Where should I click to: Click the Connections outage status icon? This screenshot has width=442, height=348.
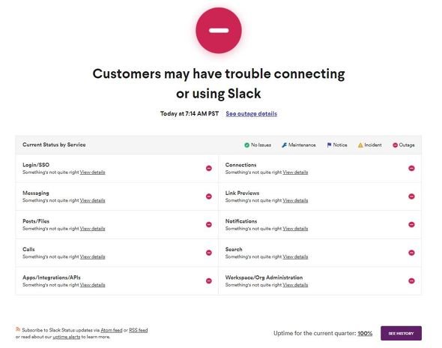click(411, 168)
